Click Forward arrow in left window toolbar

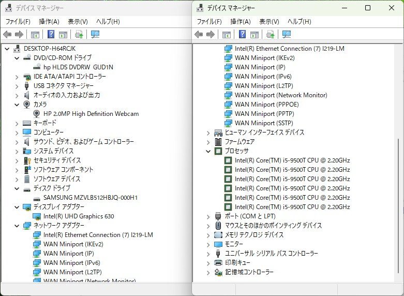click(19, 34)
